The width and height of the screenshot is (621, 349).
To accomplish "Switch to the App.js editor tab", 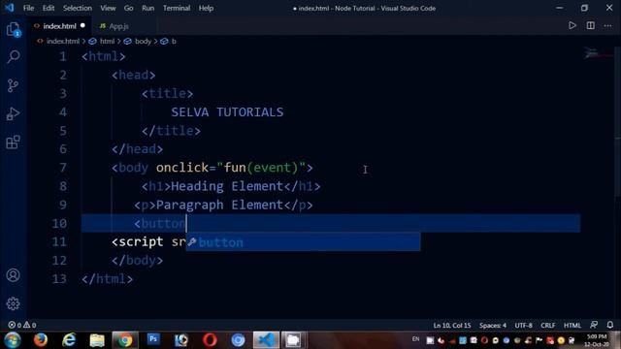I will [118, 26].
